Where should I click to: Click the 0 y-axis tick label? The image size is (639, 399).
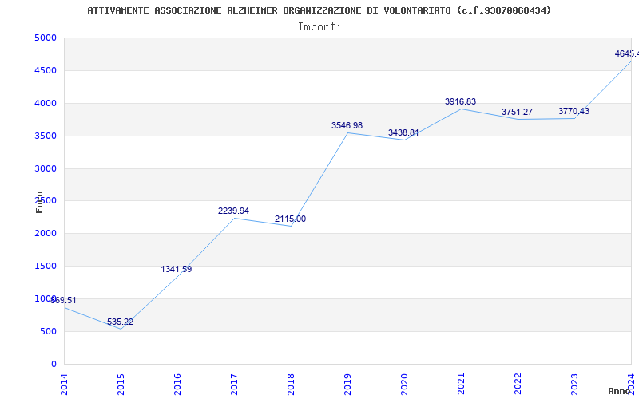pyautogui.click(x=54, y=364)
